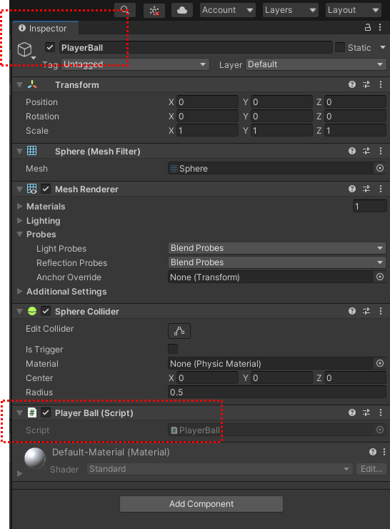The width and height of the screenshot is (390, 529).
Task: Collapse the Probes foldout
Action: click(19, 234)
